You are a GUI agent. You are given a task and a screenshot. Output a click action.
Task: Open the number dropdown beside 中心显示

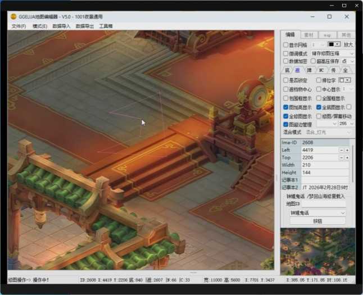click(347, 89)
